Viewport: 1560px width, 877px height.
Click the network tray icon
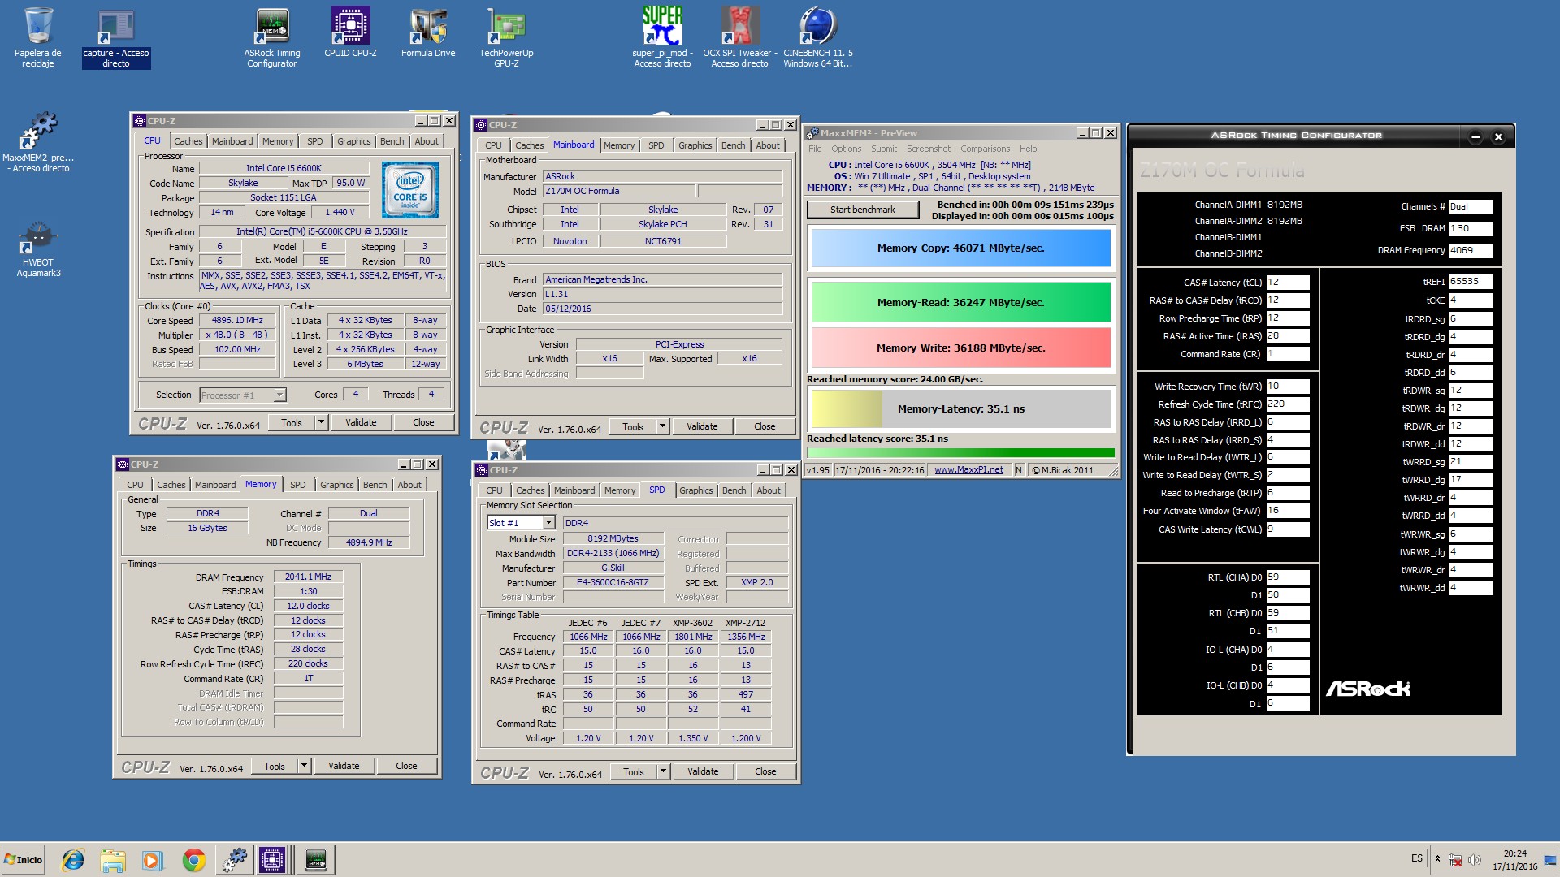tap(1456, 859)
